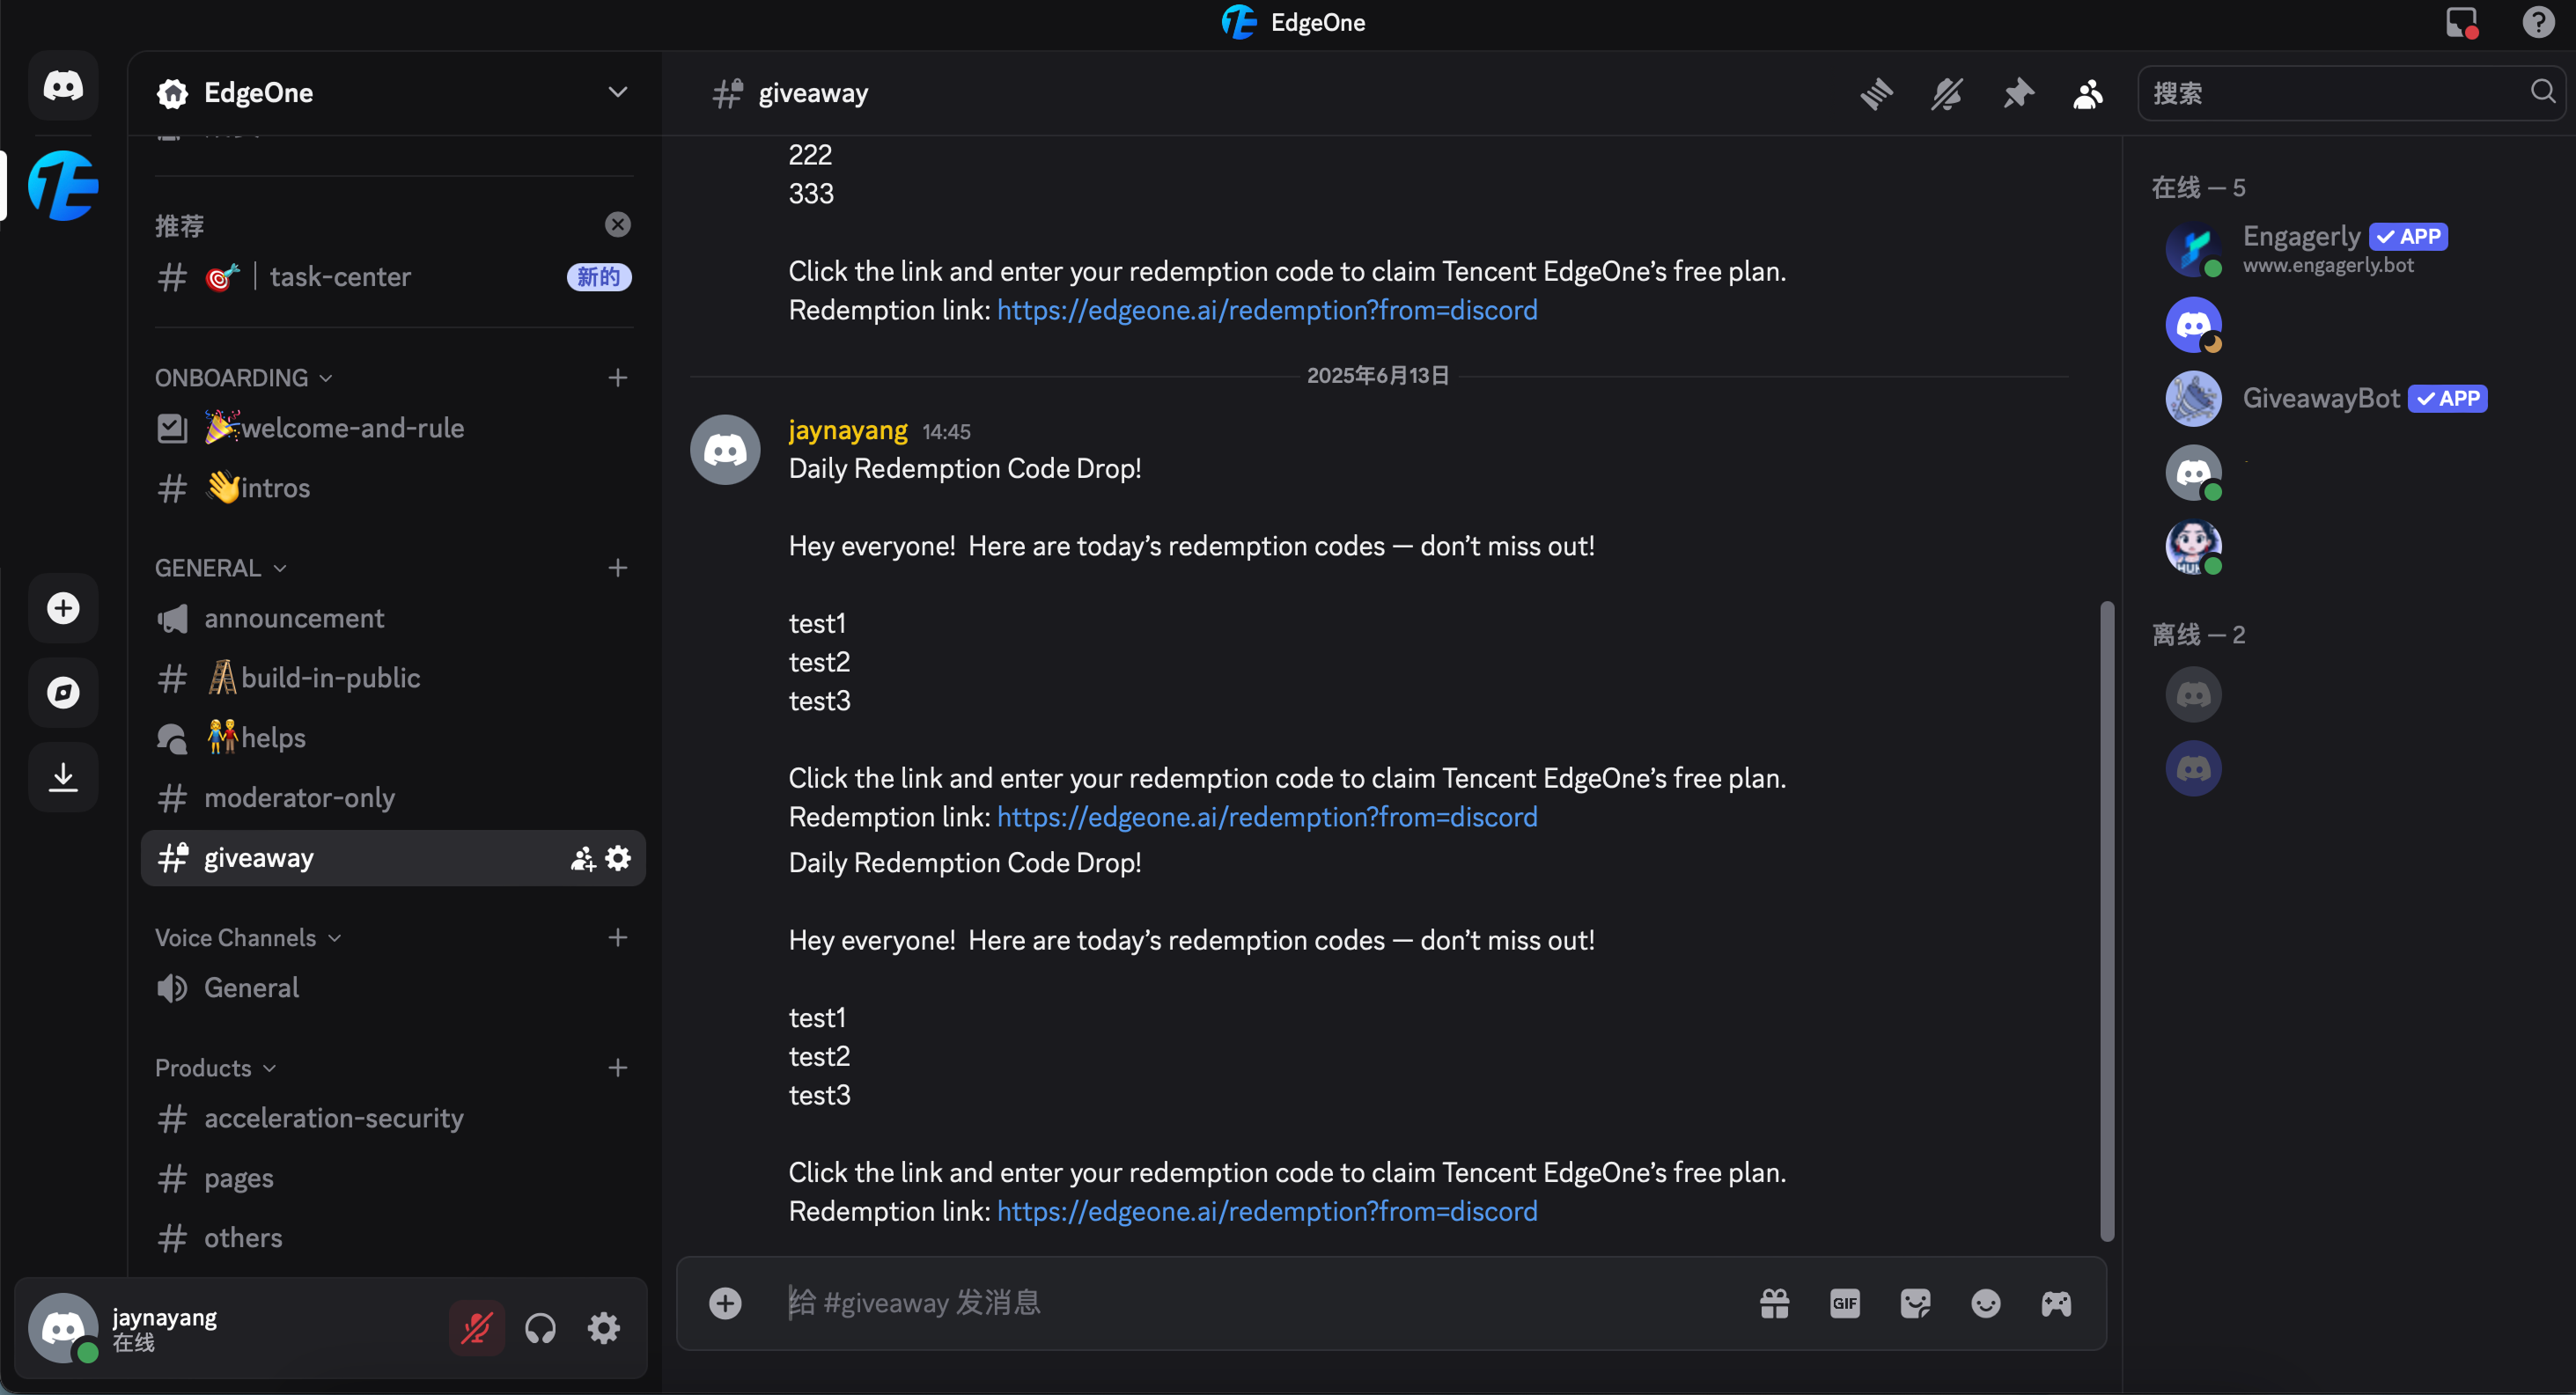Open the welcome-and-rule channel
The width and height of the screenshot is (2576, 1395).
(x=394, y=428)
